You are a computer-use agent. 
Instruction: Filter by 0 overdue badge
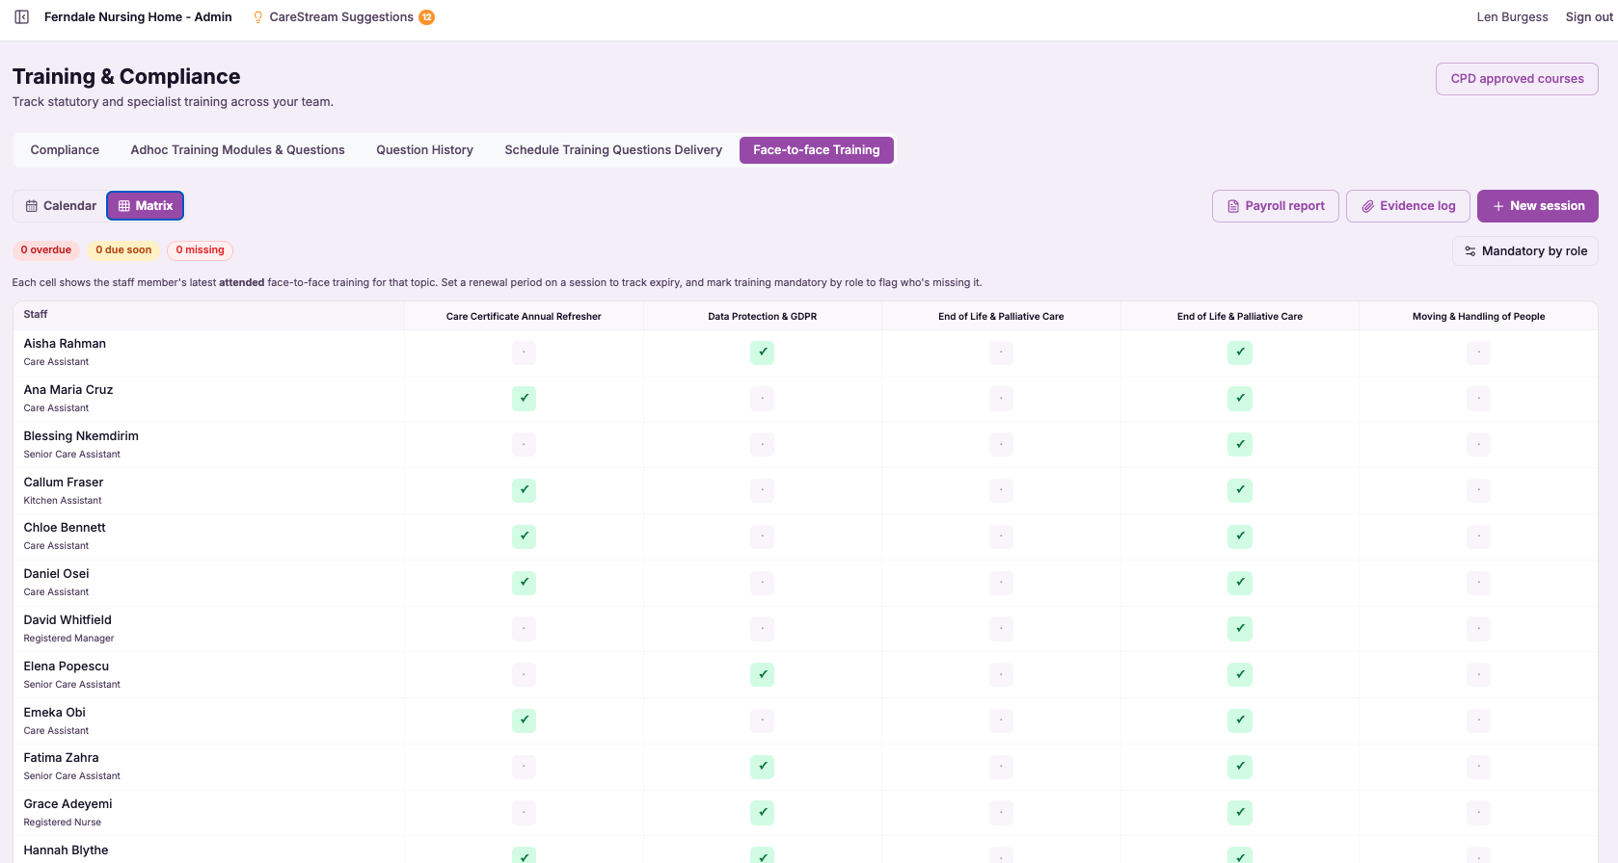[46, 250]
